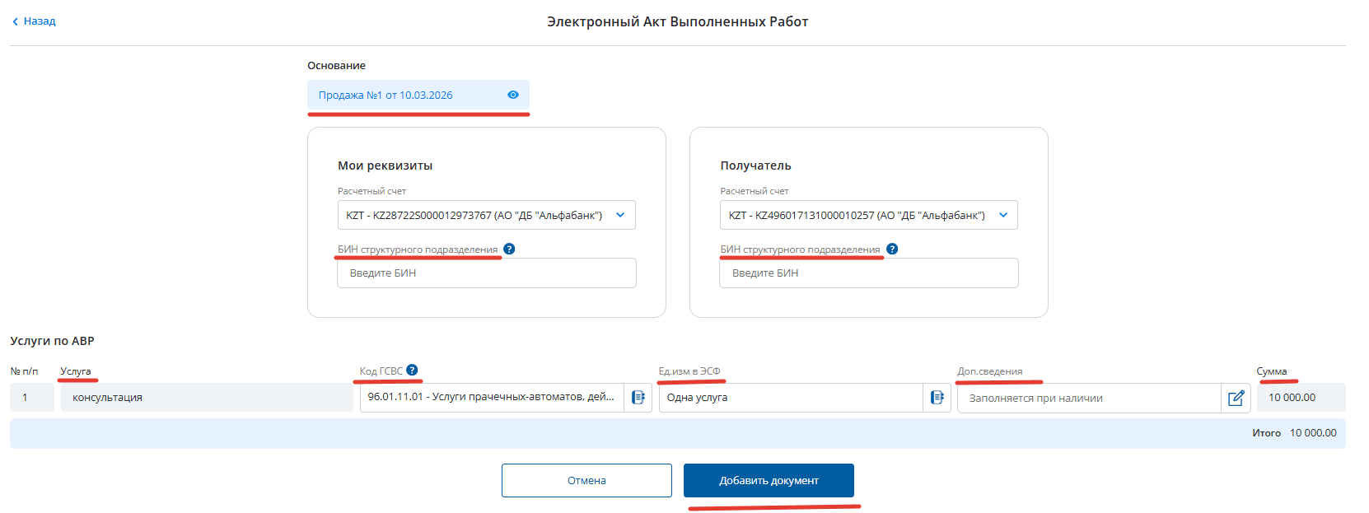Focus the Введите БИН field in Мои реквизиты
The width and height of the screenshot is (1369, 513).
(x=486, y=273)
